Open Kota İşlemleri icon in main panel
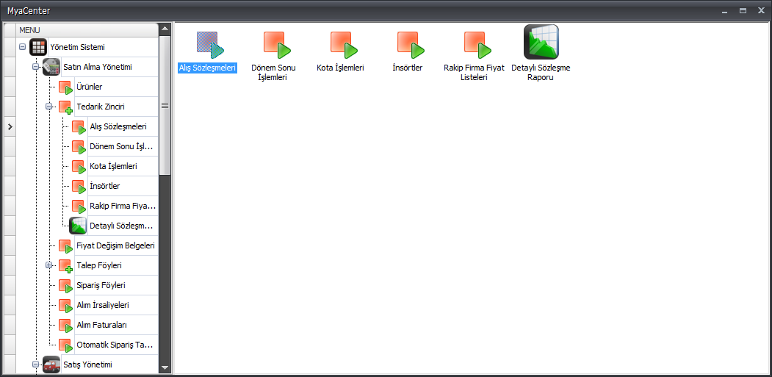 point(344,44)
